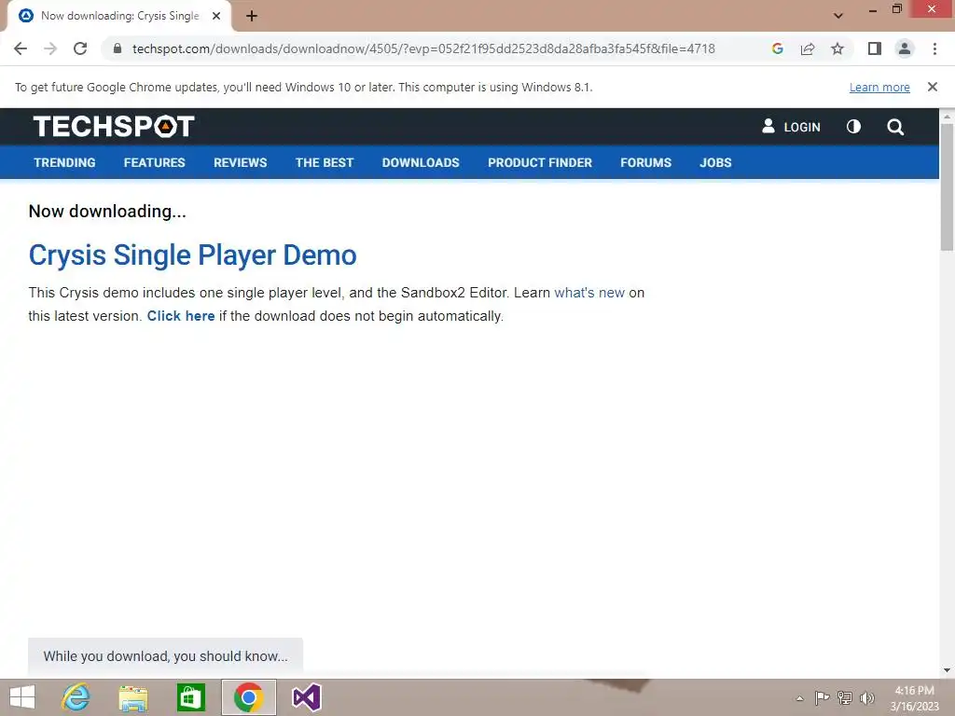Open the Windows Start button
This screenshot has width=955, height=716.
[22, 697]
